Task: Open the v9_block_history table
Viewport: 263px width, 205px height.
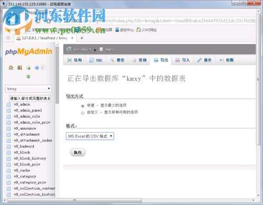Action: [30, 158]
